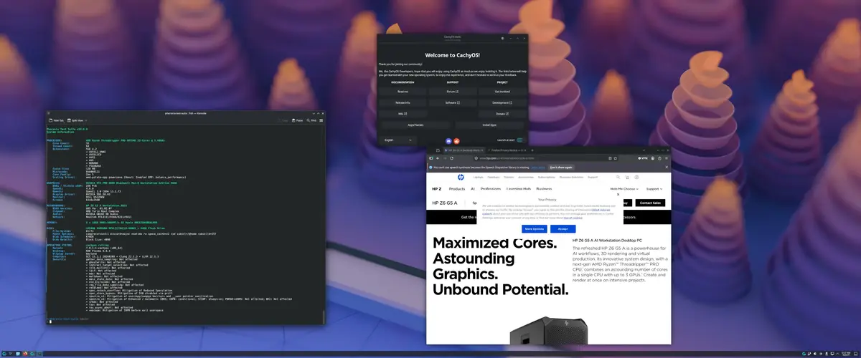Open the Forum support button
This screenshot has width=861, height=358.
tap(452, 92)
